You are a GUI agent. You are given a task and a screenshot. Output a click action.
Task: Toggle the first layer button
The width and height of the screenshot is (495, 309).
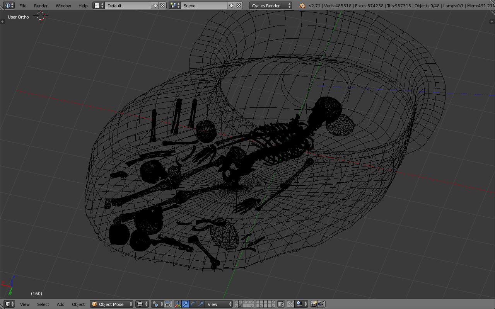[x=237, y=302]
